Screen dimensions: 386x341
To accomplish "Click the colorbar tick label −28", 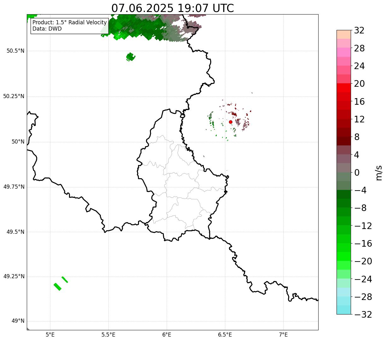I will click(x=363, y=297).
